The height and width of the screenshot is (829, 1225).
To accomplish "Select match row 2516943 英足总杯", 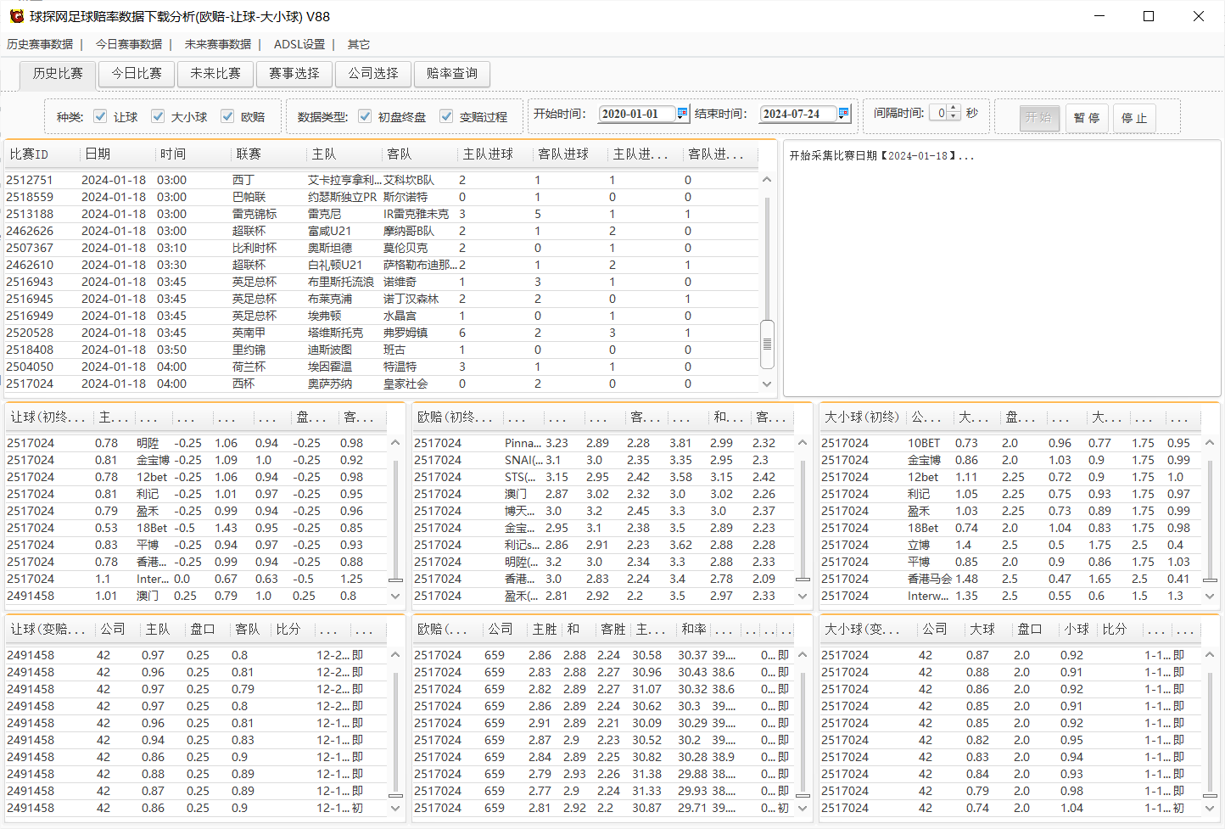I will [382, 282].
